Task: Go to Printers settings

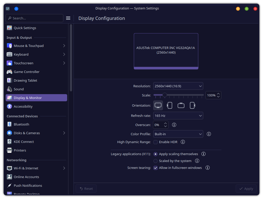Action: tap(37, 150)
